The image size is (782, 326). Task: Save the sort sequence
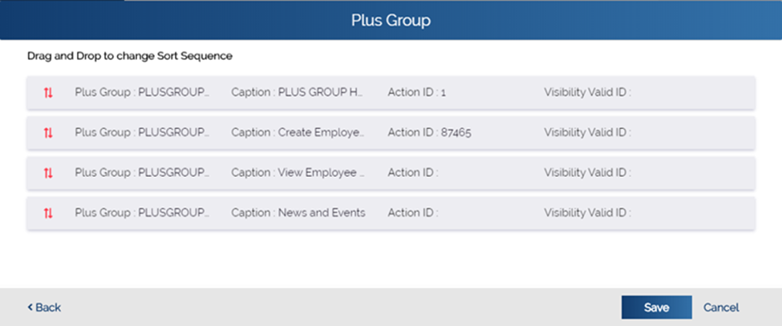656,307
